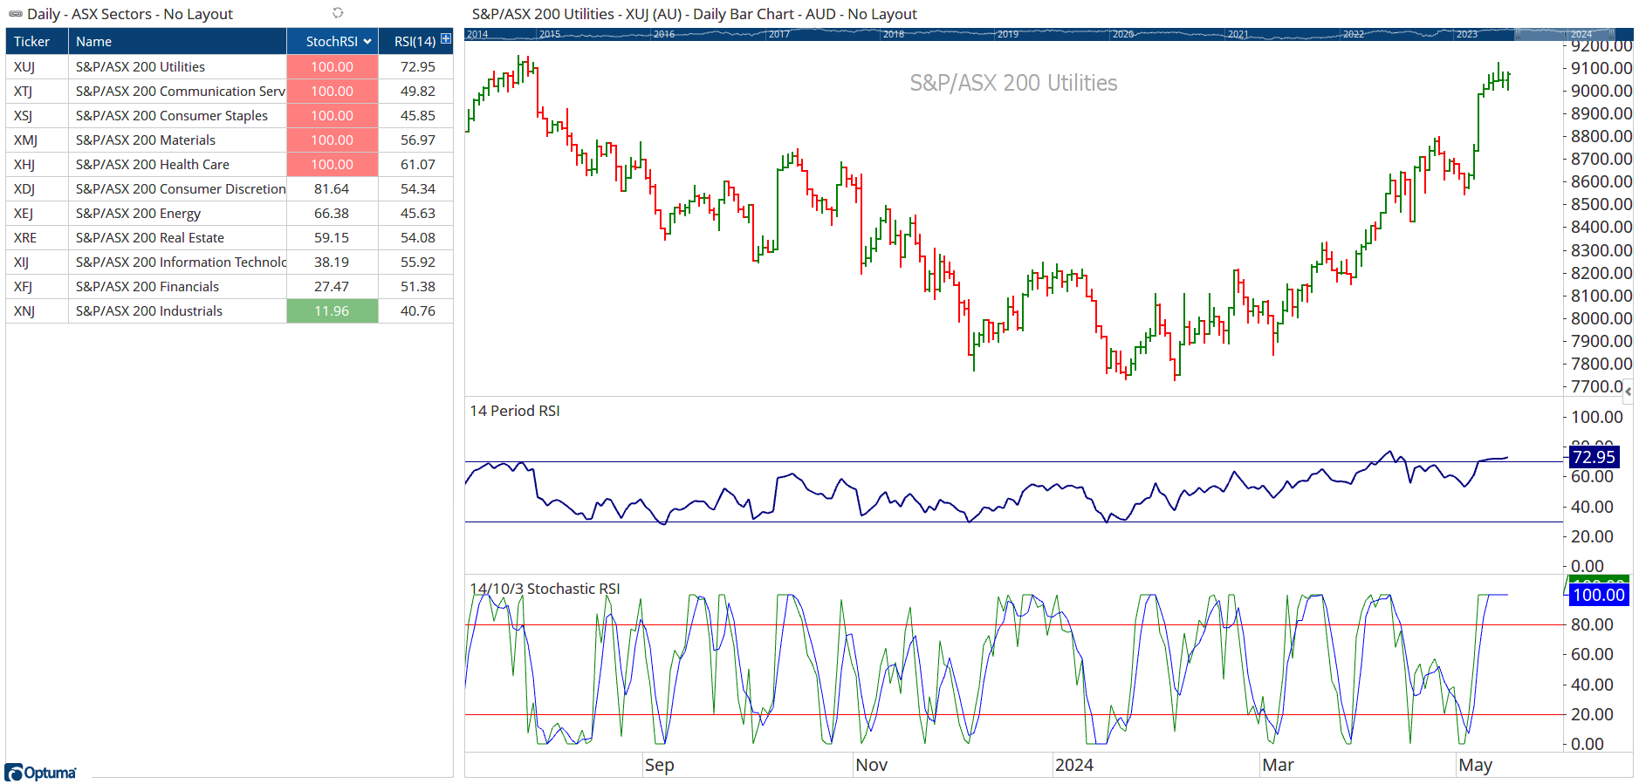This screenshot has width=1639, height=784.
Task: Click the green 11.96 StochRSI cell
Action: pos(333,310)
